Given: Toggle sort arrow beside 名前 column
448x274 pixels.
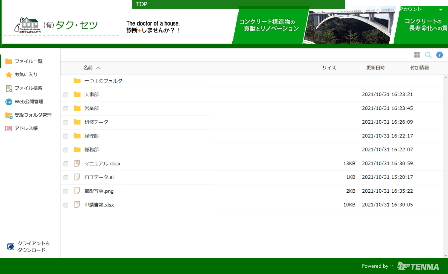Looking at the screenshot, I should click(98, 68).
